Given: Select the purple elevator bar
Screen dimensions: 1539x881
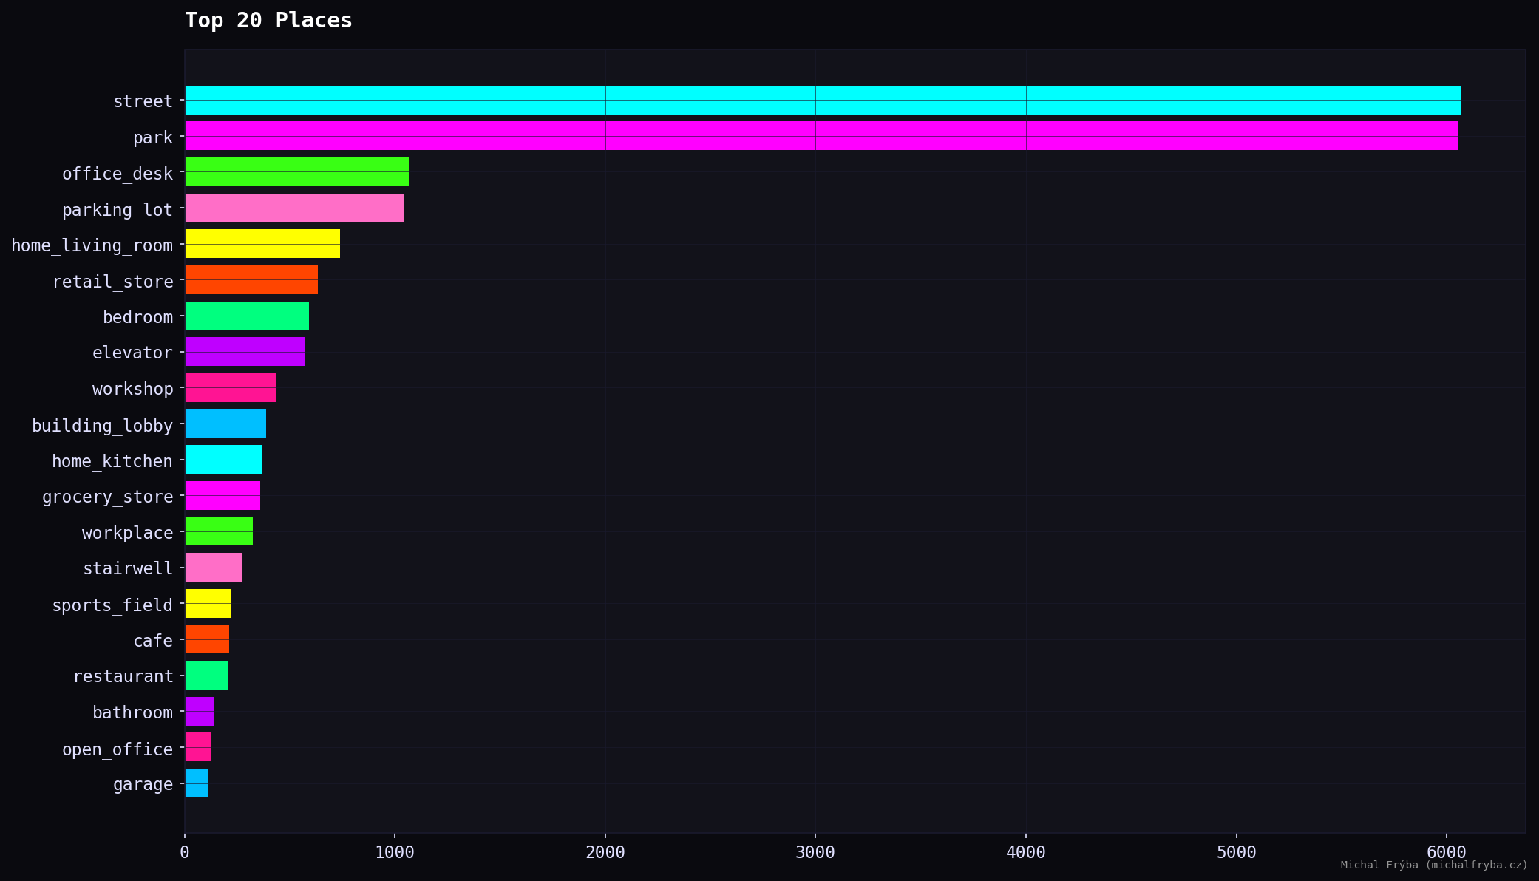Looking at the screenshot, I should click(x=245, y=352).
